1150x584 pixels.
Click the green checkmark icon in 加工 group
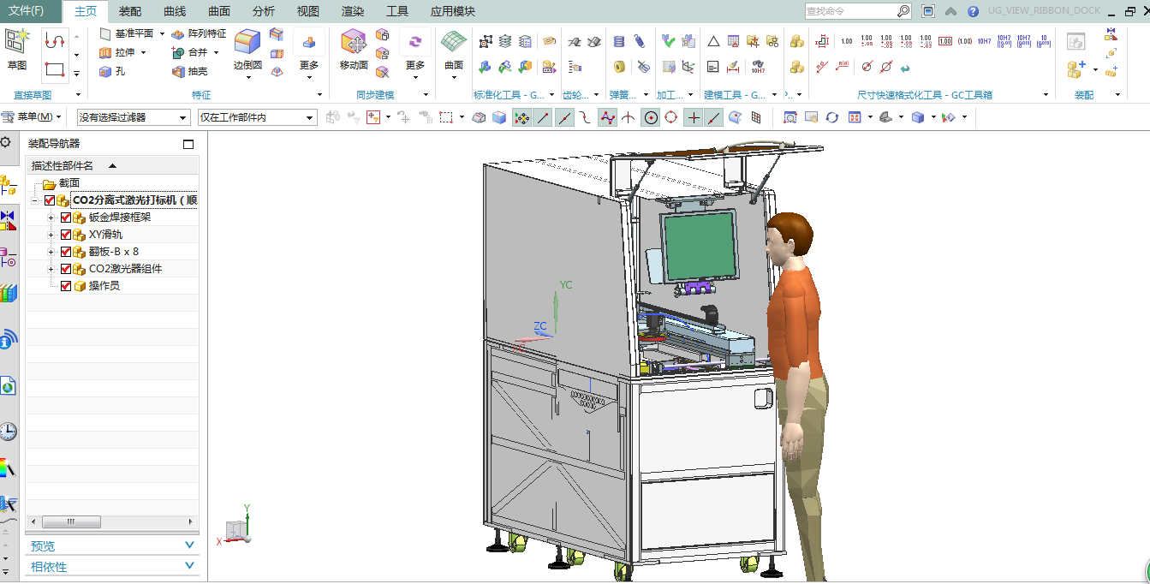668,41
